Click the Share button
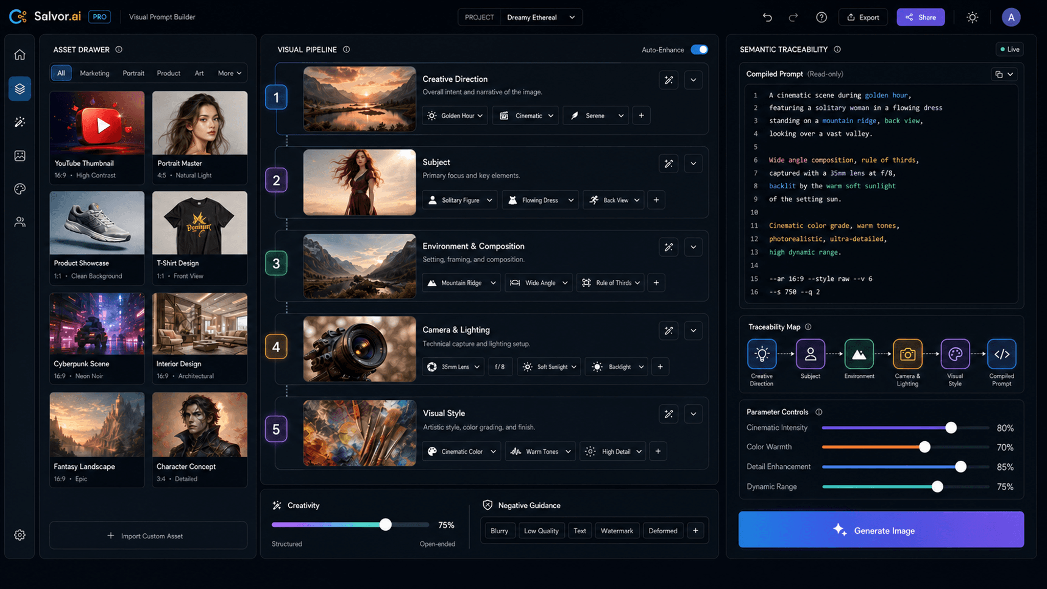The height and width of the screenshot is (589, 1047). (920, 17)
